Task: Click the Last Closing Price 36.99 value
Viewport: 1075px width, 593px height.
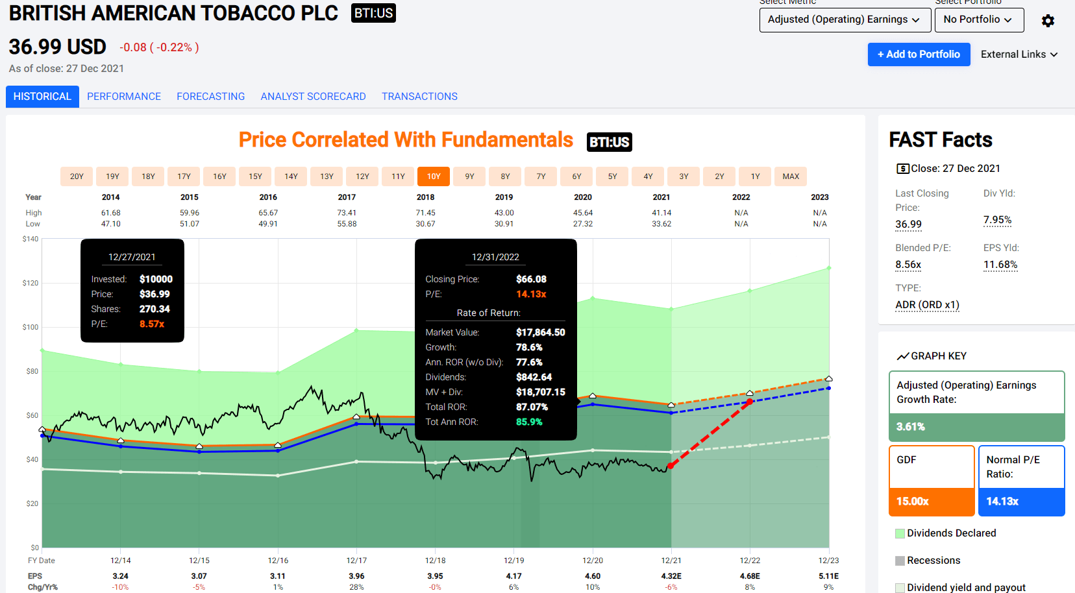Action: 908,224
